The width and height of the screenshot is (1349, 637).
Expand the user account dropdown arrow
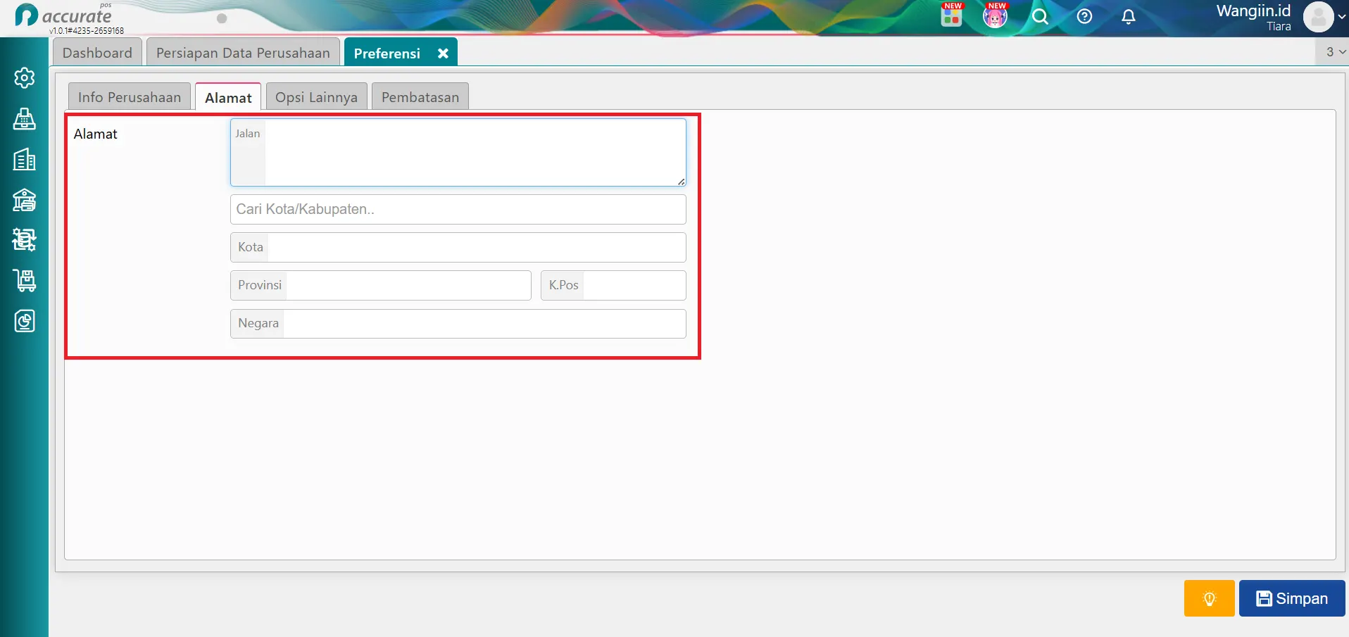click(1341, 18)
